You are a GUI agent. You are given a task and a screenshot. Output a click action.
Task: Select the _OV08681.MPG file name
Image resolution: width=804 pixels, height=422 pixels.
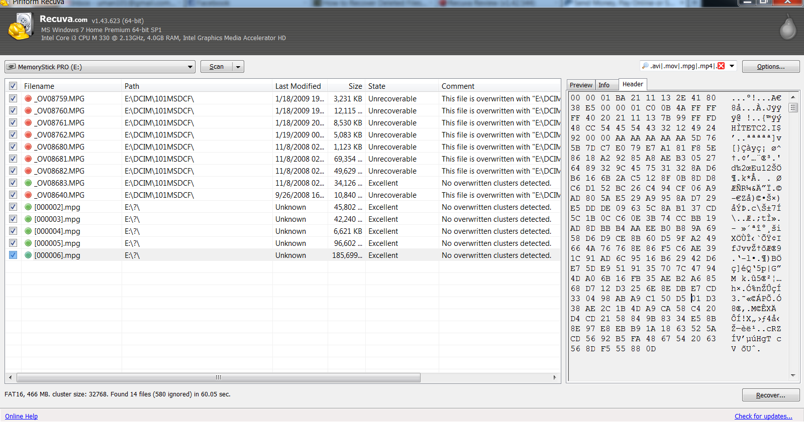tap(59, 159)
